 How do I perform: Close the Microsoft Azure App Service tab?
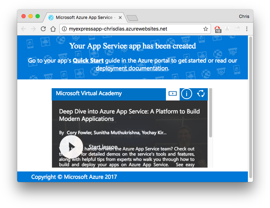pyautogui.click(x=120, y=18)
